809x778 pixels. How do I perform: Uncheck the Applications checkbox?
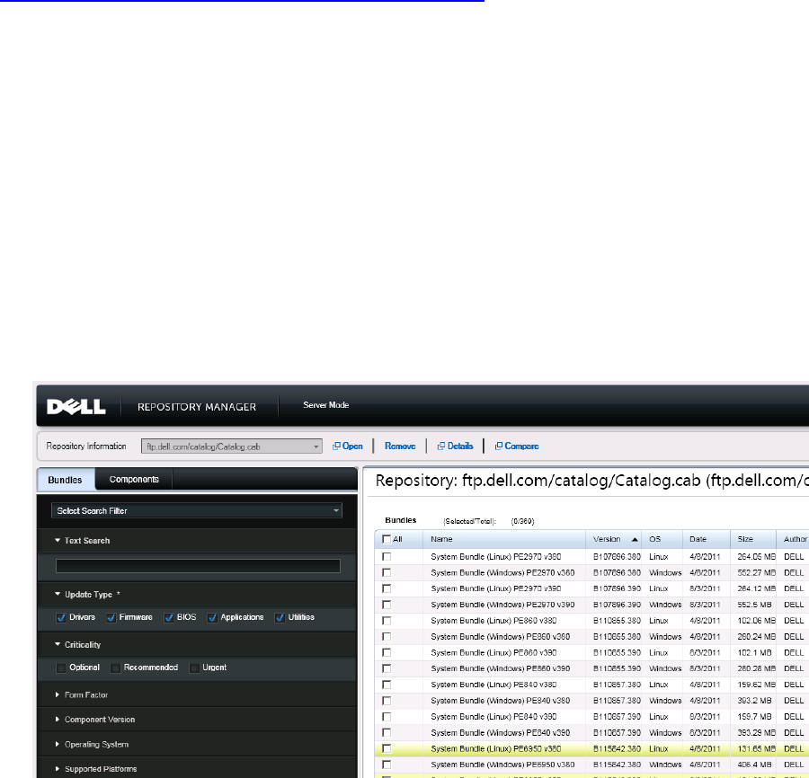(212, 618)
